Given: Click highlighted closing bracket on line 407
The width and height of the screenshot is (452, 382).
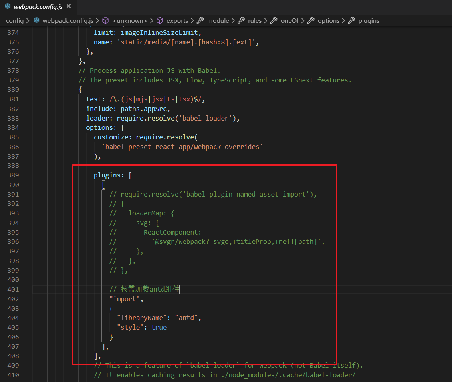Looking at the screenshot, I should 103,346.
